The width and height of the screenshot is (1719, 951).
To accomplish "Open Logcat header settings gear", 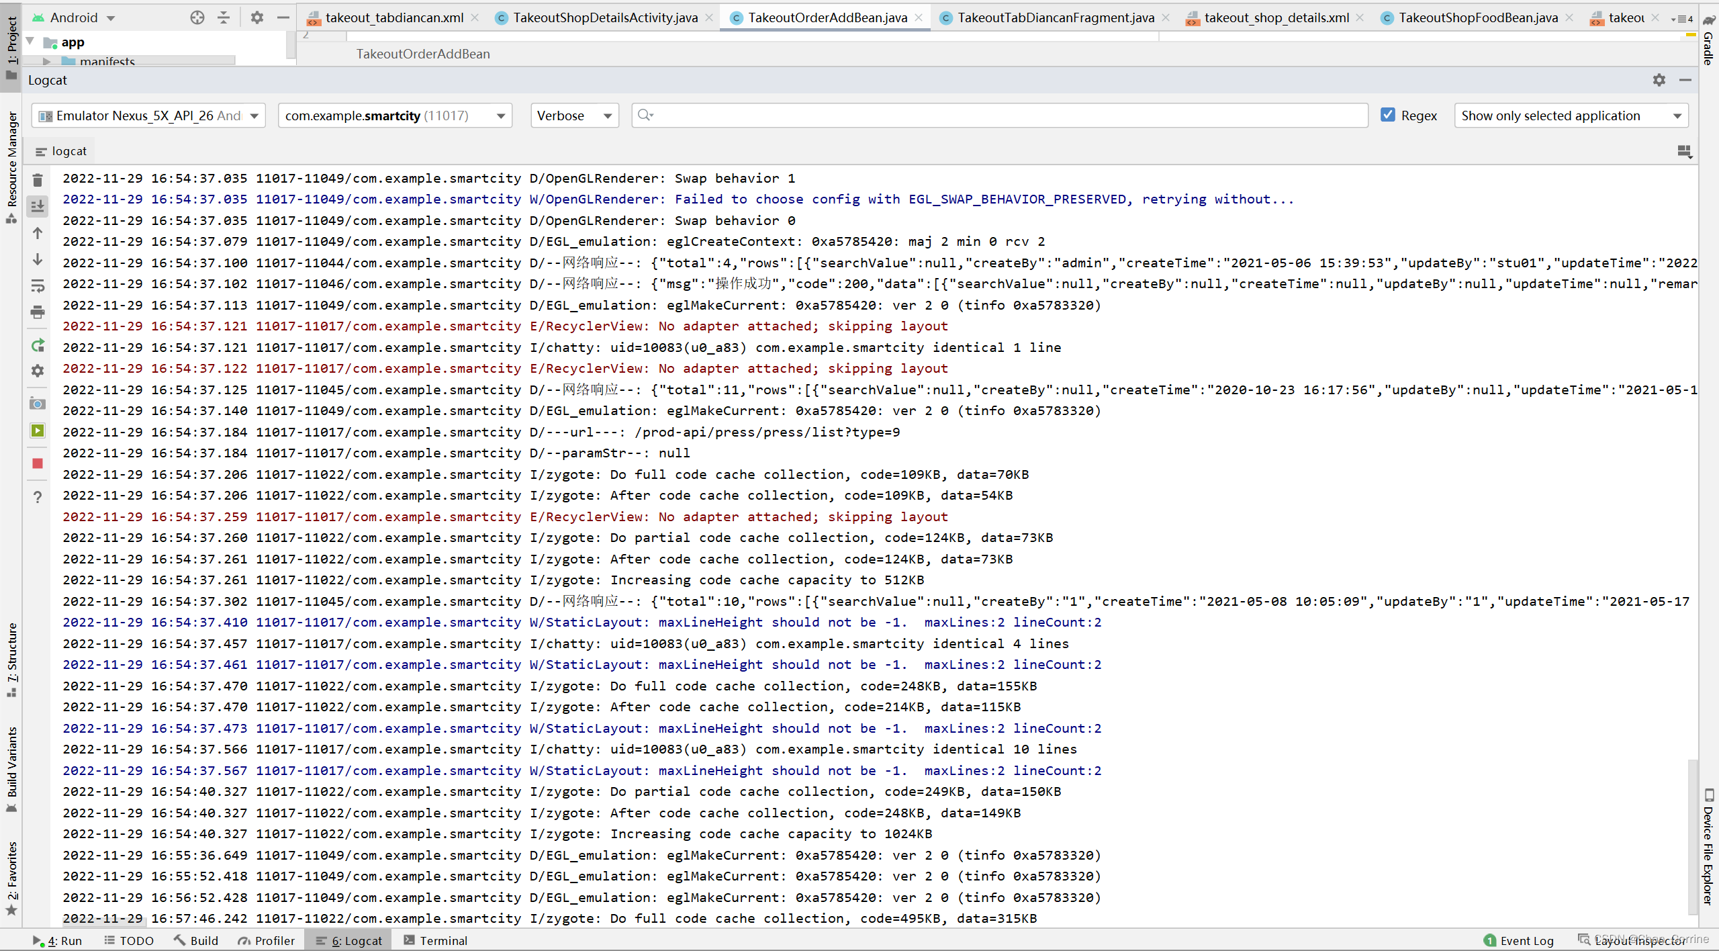I will pyautogui.click(x=1658, y=80).
